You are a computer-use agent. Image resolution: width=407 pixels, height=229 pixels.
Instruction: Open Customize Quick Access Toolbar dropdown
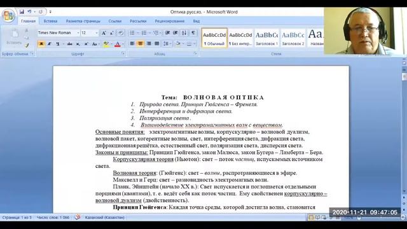click(50, 11)
